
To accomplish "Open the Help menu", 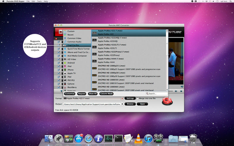I will [x=46, y=1].
